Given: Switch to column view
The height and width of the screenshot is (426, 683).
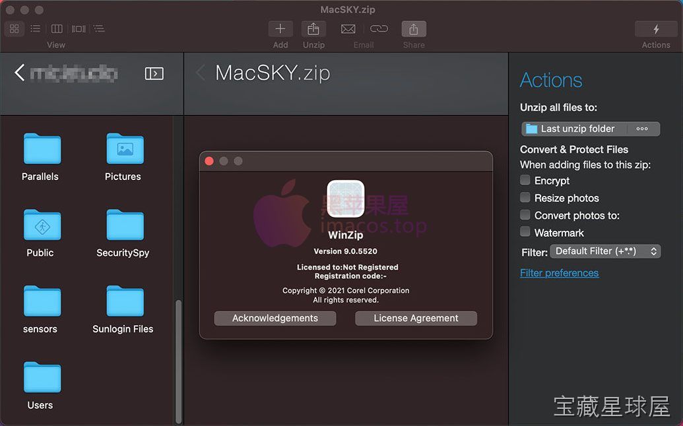Looking at the screenshot, I should coord(57,29).
